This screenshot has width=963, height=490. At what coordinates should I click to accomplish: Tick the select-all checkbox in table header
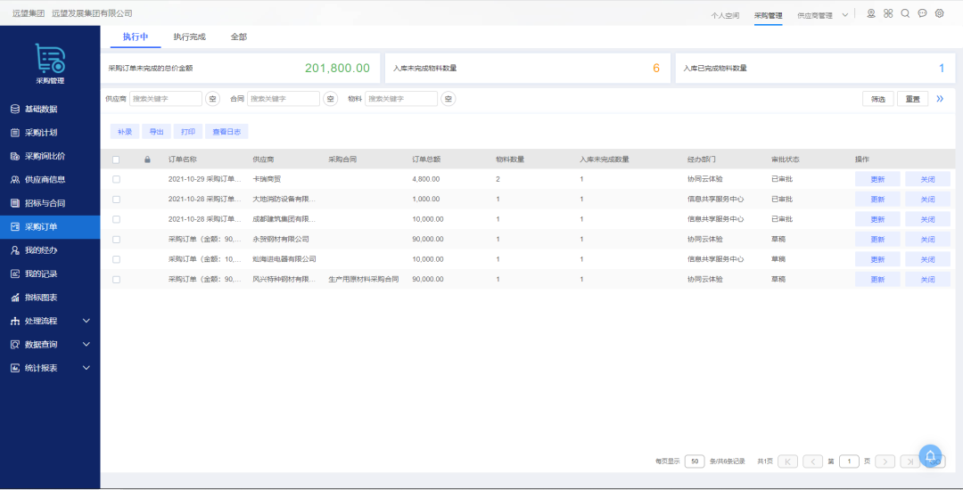click(116, 159)
